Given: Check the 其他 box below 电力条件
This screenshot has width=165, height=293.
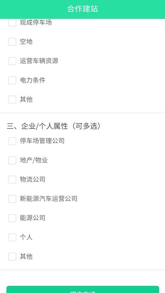Looking at the screenshot, I should point(12,100).
